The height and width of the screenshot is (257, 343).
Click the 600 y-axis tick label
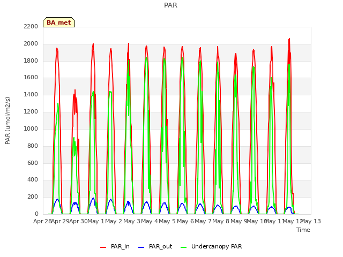click(x=33, y=163)
